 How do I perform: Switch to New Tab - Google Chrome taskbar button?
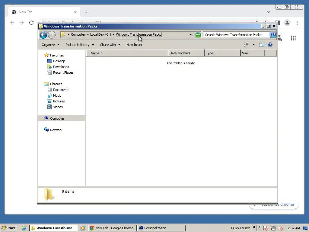tap(112, 228)
